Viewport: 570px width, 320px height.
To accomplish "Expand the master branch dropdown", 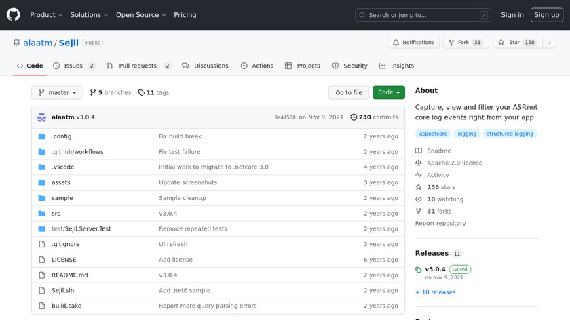I will coord(57,92).
